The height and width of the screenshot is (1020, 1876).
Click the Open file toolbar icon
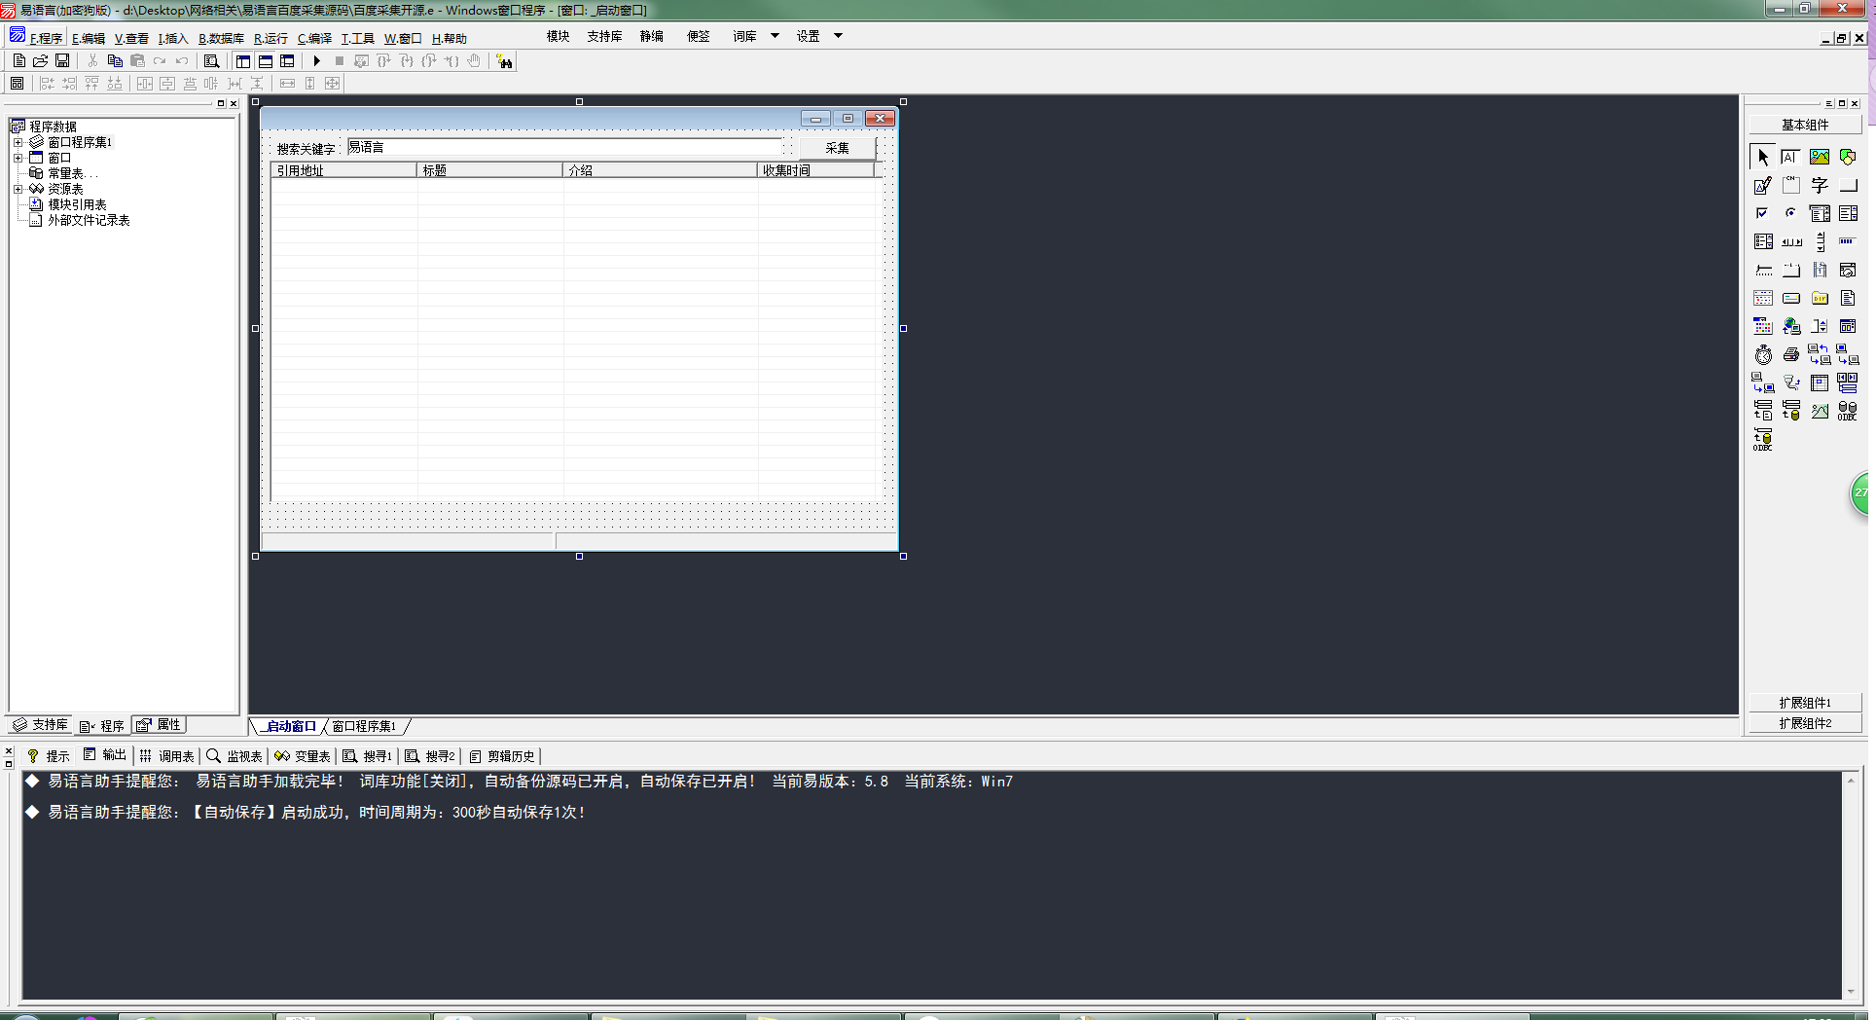(41, 61)
